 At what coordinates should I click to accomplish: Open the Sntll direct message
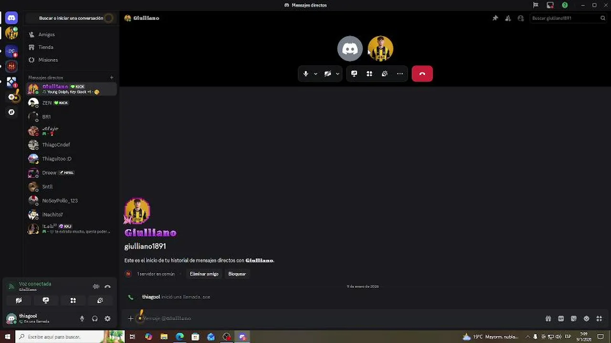click(x=72, y=187)
